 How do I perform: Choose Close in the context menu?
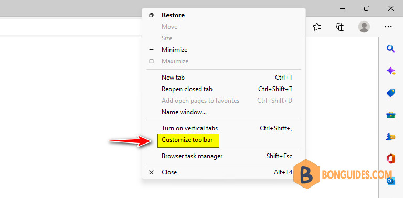tap(224, 172)
